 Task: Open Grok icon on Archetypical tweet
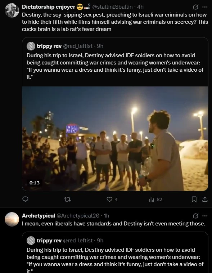pos(195,216)
